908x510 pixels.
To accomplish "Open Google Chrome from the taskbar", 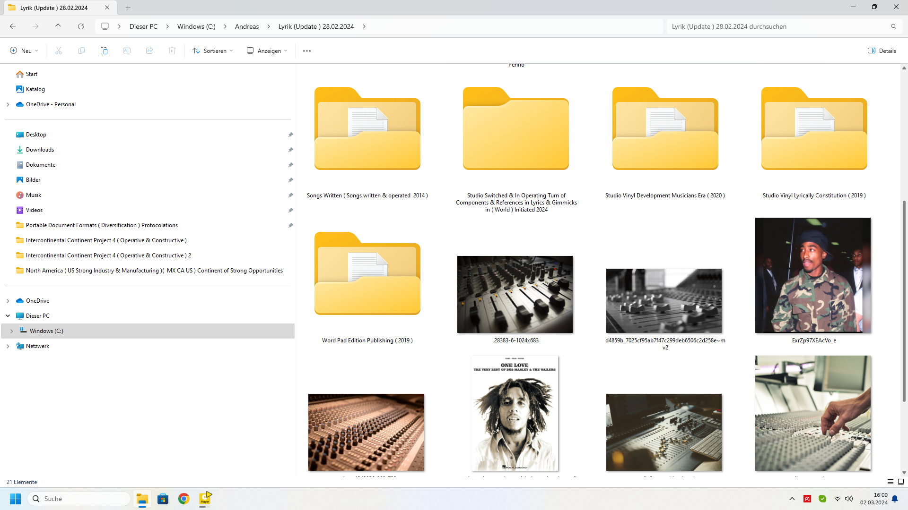I will [184, 499].
